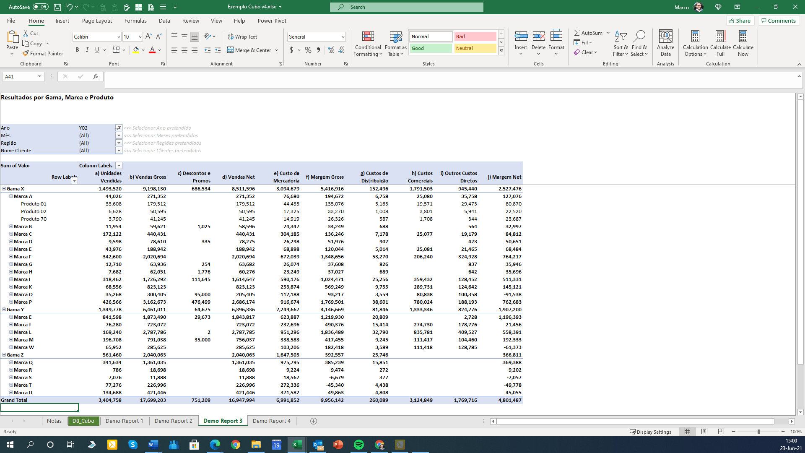Image resolution: width=805 pixels, height=453 pixels.
Task: Click the Share button
Action: tap(740, 21)
